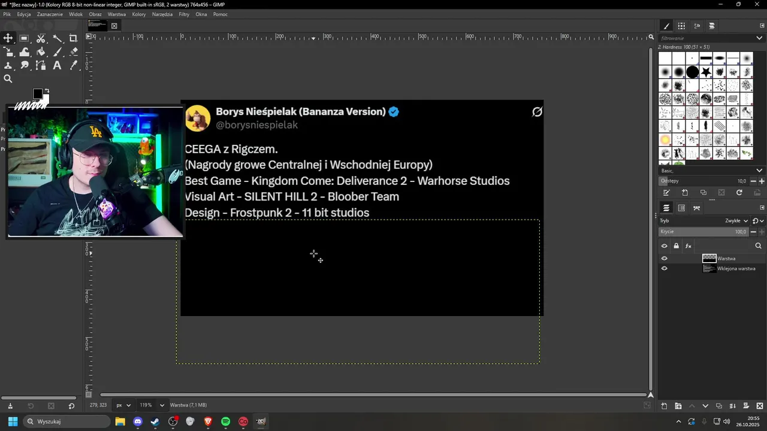
Task: Open the layer mode group switcher dropdown
Action: point(758,221)
